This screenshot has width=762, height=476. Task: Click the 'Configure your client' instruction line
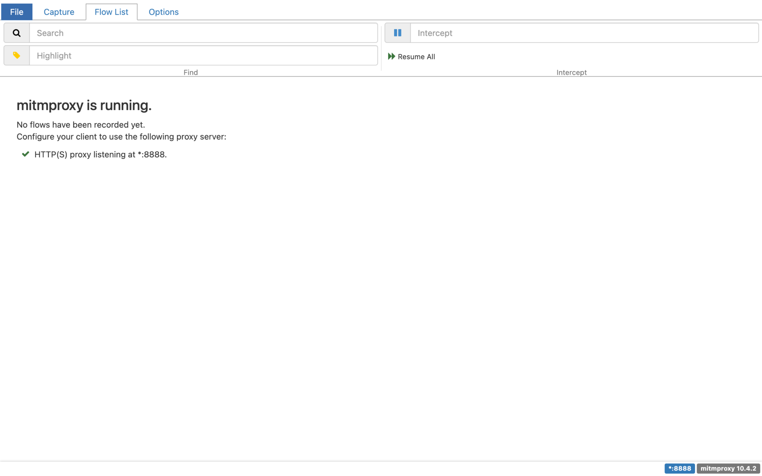[x=121, y=136]
